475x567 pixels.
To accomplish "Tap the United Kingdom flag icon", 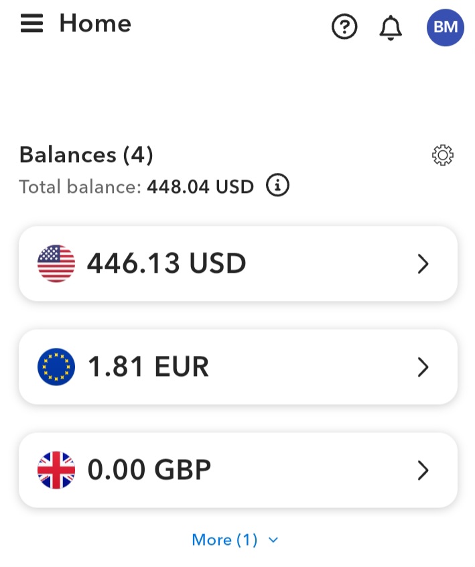I will pyautogui.click(x=56, y=470).
